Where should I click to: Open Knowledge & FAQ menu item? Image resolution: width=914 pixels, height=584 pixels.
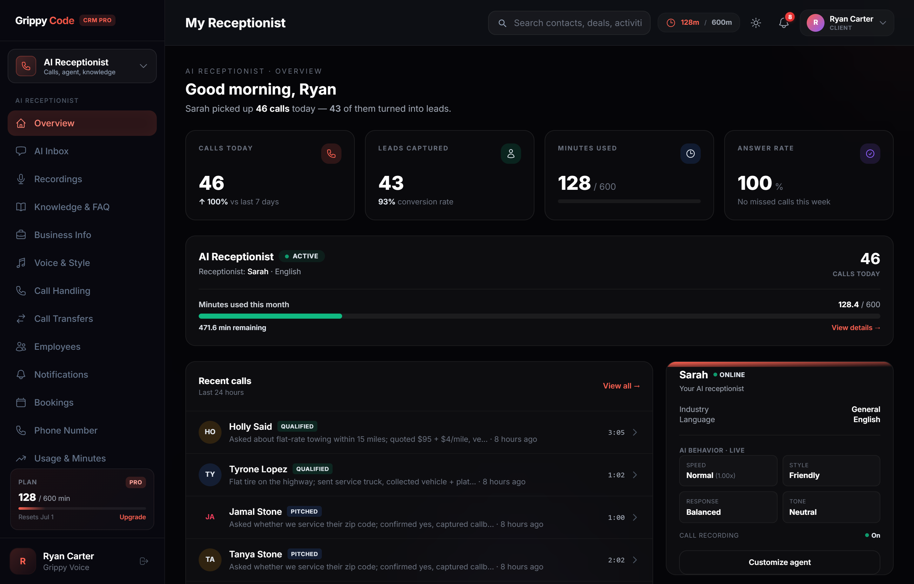coord(82,207)
